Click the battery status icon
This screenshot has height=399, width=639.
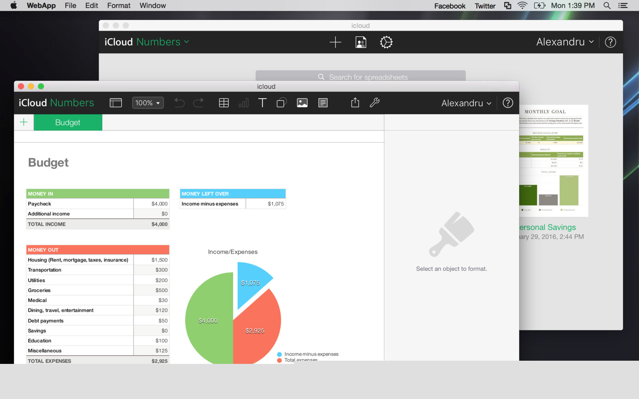click(540, 6)
